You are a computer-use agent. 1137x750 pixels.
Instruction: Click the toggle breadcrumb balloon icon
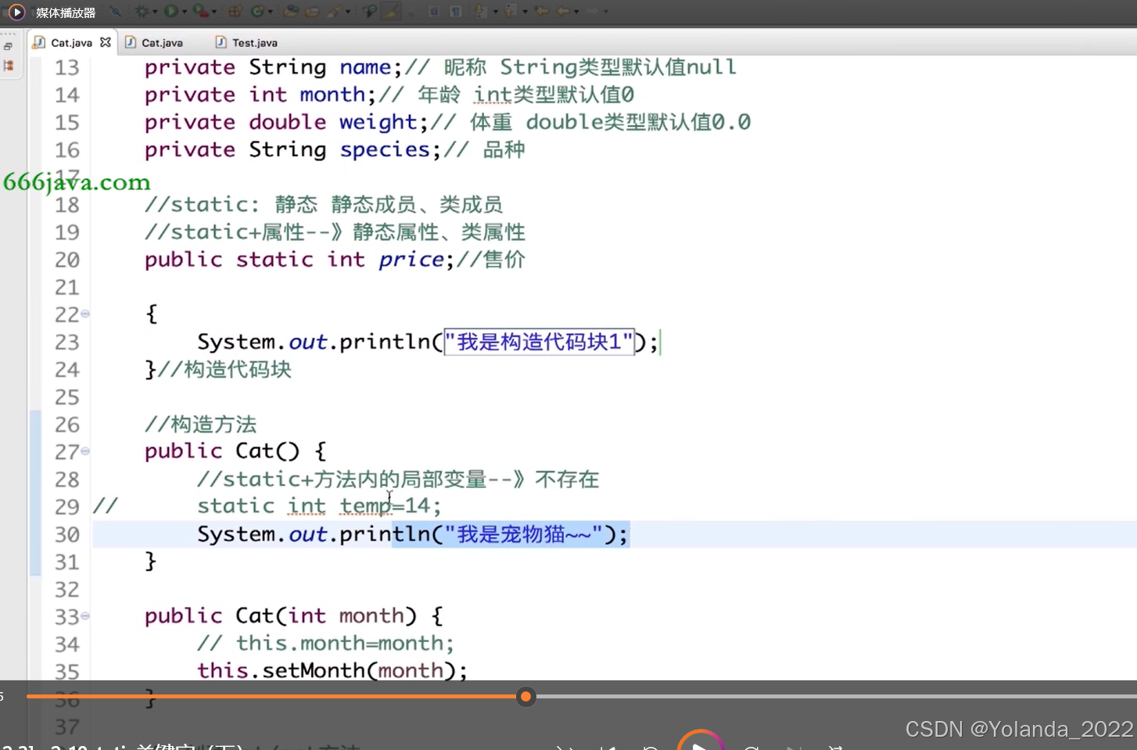point(369,12)
